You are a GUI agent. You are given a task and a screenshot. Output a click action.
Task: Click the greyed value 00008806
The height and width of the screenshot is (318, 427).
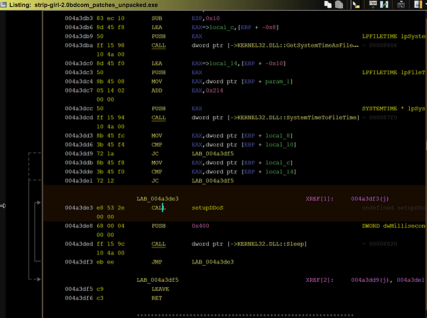coord(383,45)
